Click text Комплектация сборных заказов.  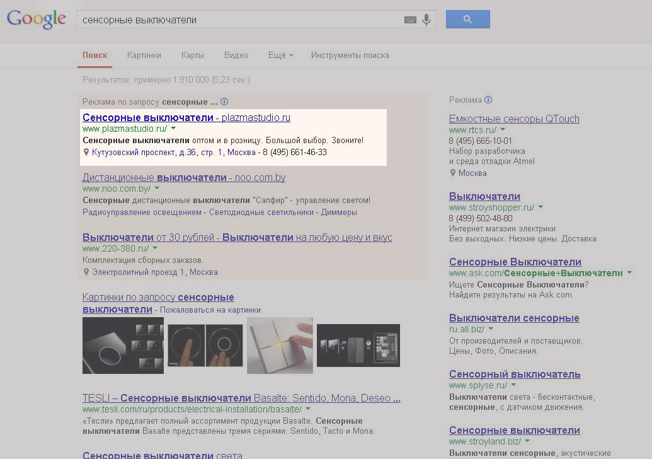[143, 260]
